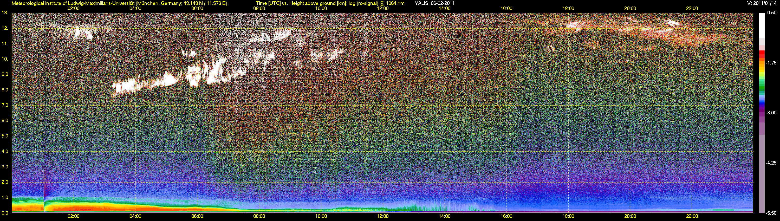Screen dimensions: 780x221
Task: Click the 10:00 label on the upper time axis
Action: [321, 9]
